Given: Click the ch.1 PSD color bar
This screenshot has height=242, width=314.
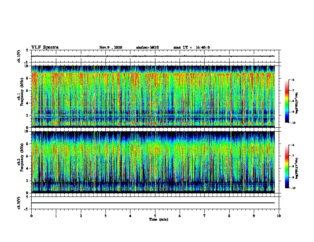Looking at the screenshot, I should coord(287,101).
